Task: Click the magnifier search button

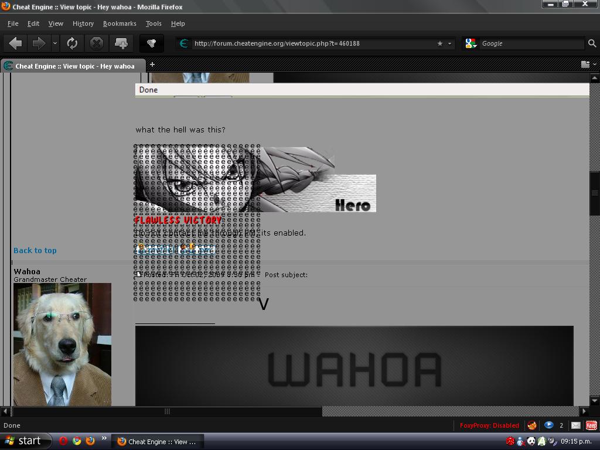Action: pyautogui.click(x=592, y=43)
